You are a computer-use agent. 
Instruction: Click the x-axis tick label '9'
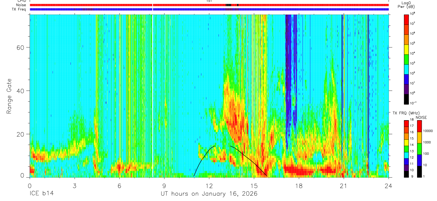[164, 185]
